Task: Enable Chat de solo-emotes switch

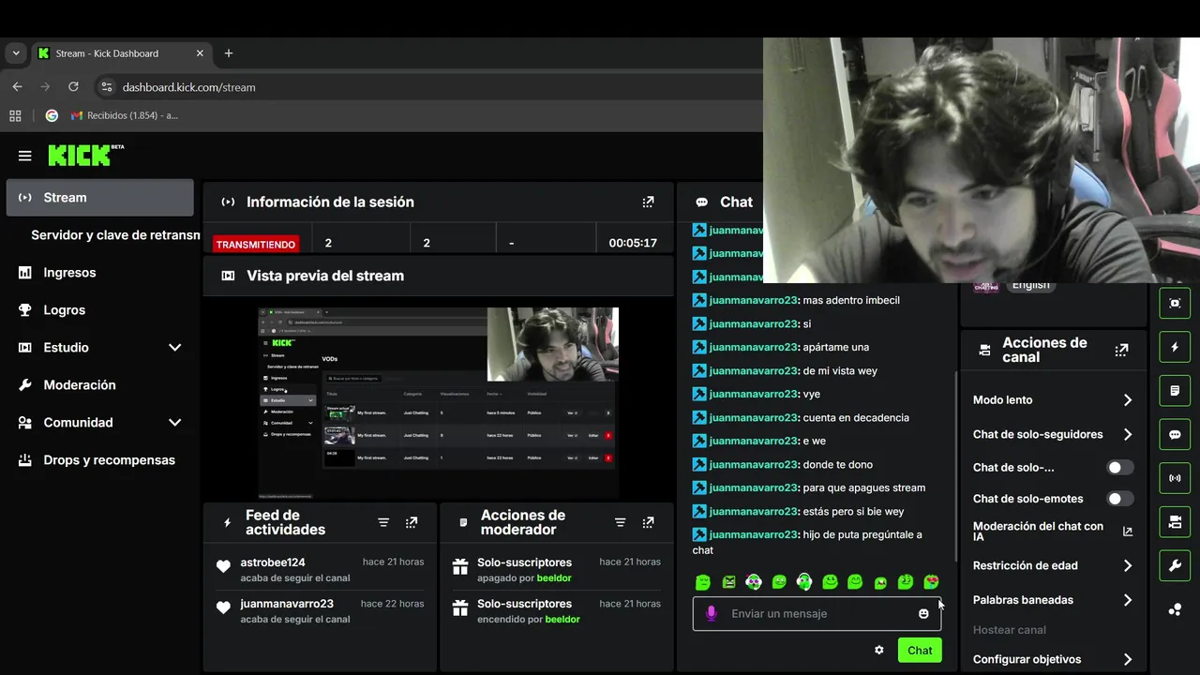Action: click(x=1120, y=499)
